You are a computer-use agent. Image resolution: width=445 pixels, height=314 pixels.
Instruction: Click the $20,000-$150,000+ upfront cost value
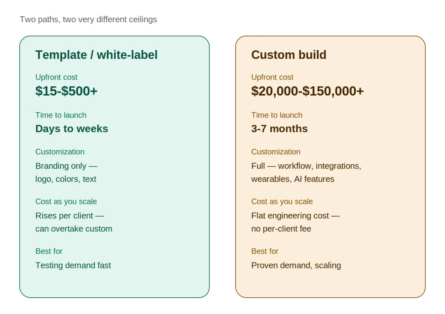(307, 91)
